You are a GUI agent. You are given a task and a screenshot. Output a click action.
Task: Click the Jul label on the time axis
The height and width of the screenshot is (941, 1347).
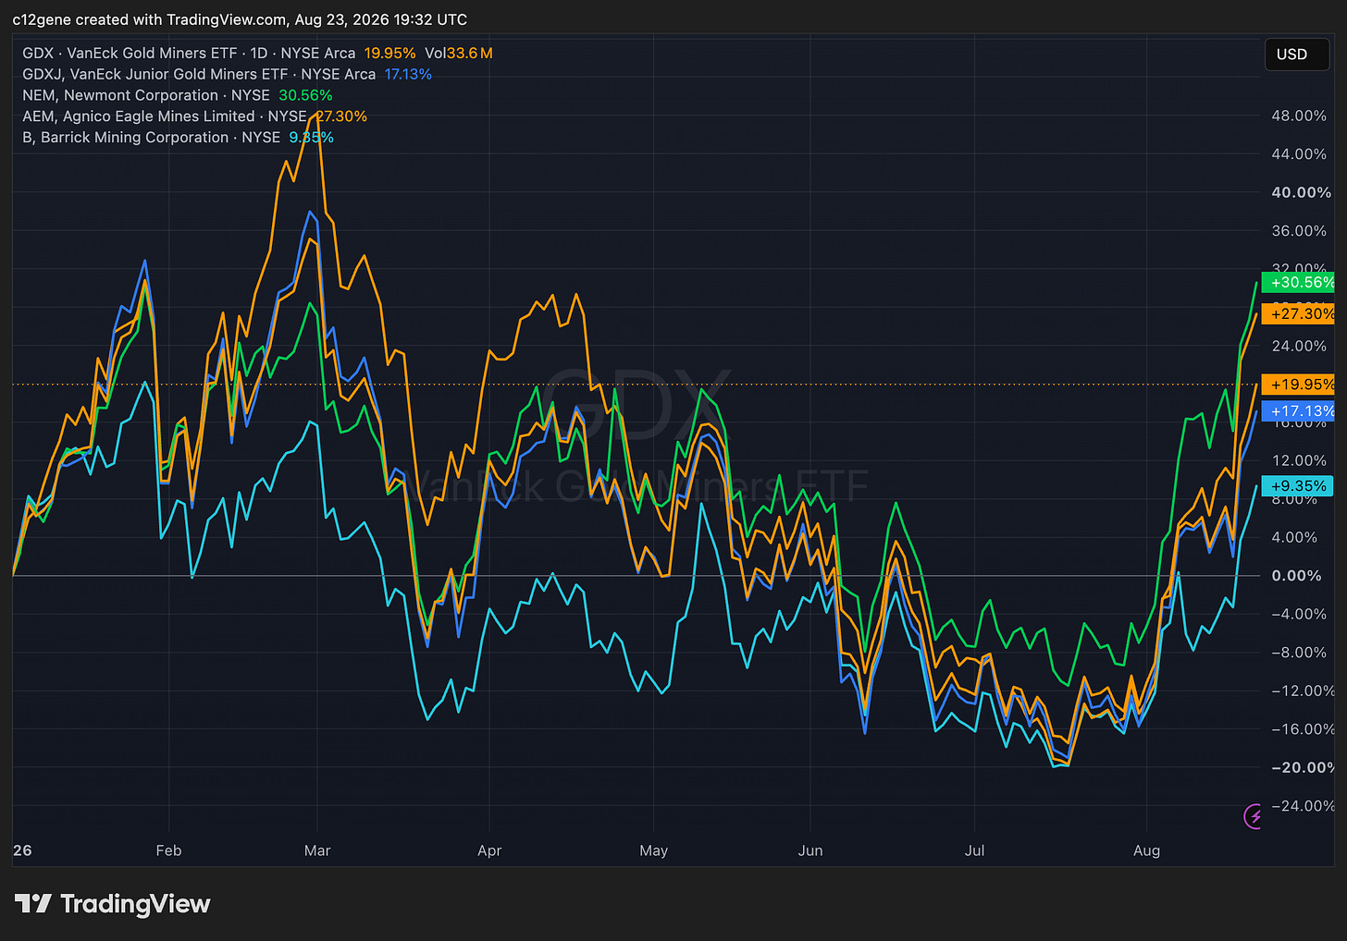(x=974, y=850)
